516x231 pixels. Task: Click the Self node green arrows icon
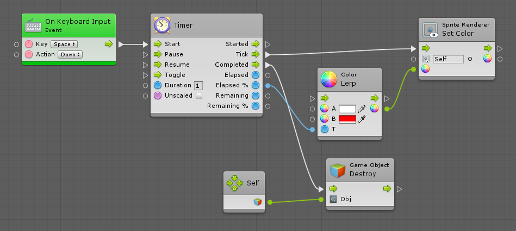(x=234, y=183)
